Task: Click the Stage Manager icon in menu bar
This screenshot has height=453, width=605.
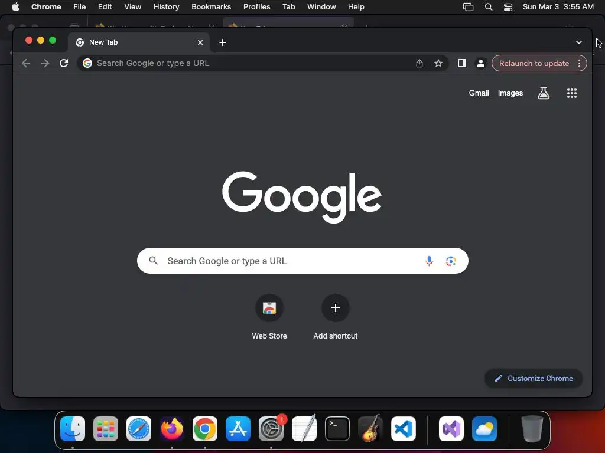Action: coord(468,7)
